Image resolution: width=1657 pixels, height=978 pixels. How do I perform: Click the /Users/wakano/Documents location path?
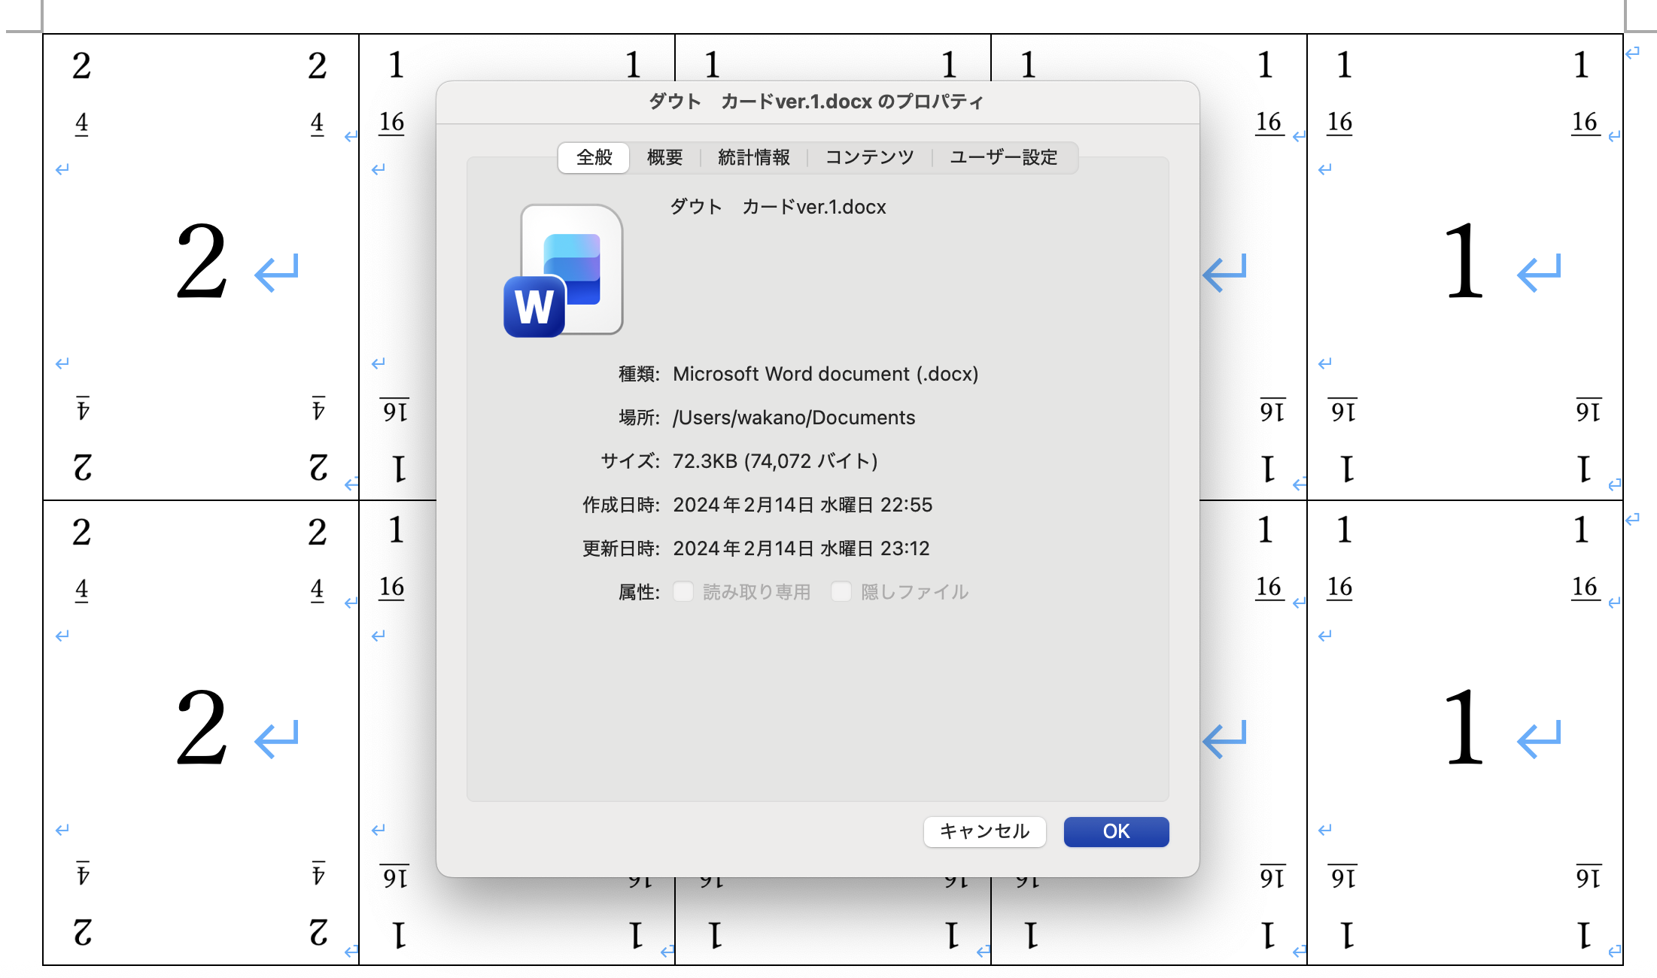[x=794, y=418]
